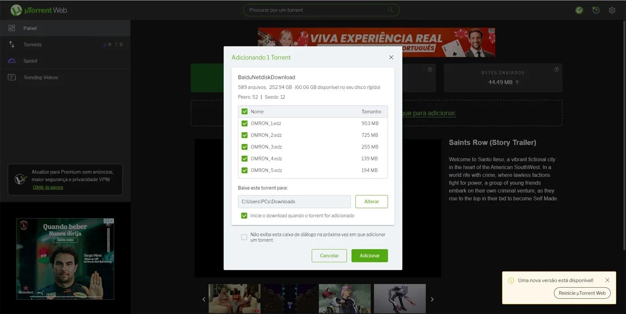Image resolution: width=626 pixels, height=314 pixels.
Task: Click the Painel dashboard icon
Action: pyautogui.click(x=12, y=28)
